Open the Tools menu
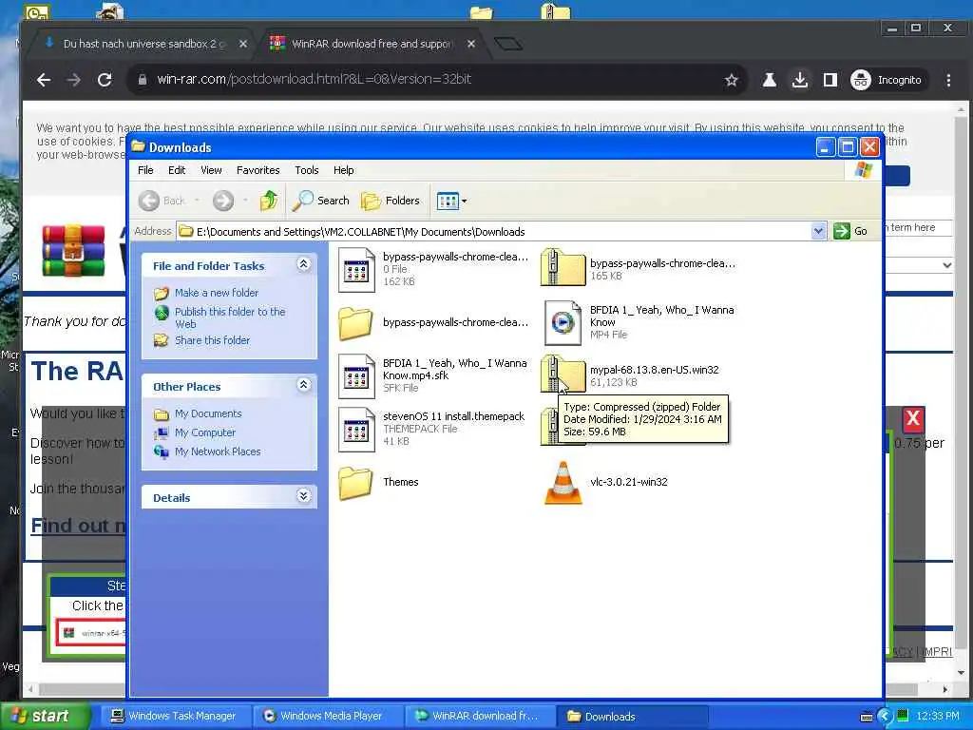 (x=307, y=170)
